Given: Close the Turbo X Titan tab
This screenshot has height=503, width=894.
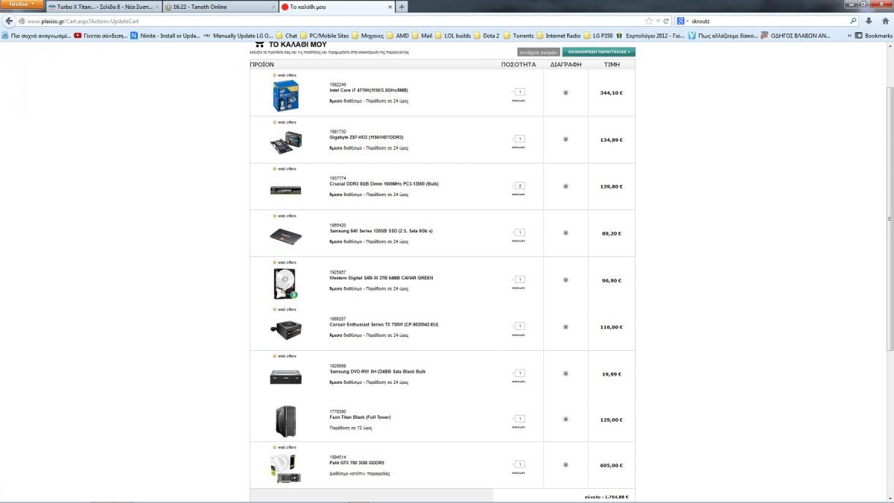Looking at the screenshot, I should [x=156, y=7].
